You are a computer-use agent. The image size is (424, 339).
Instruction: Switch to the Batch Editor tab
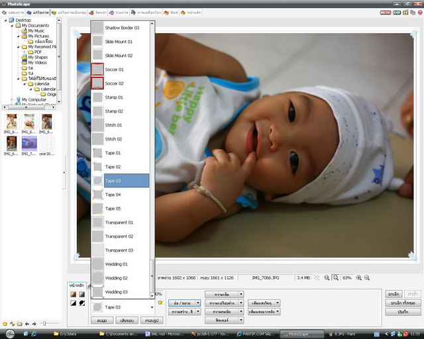pyautogui.click(x=69, y=13)
